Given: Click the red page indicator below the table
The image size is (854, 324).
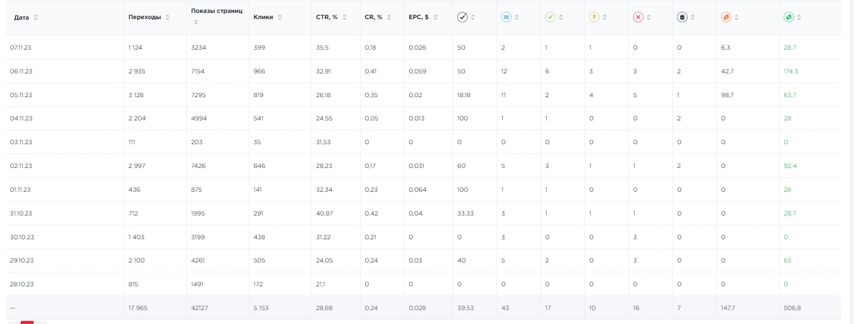Looking at the screenshot, I should (x=27, y=322).
